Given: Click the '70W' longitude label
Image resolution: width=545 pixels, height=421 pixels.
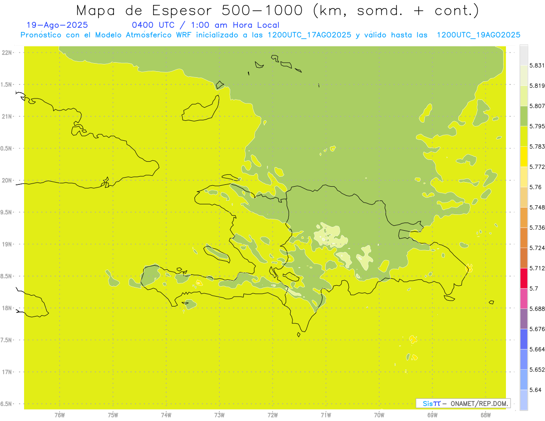Looking at the screenshot, I should point(379,415).
